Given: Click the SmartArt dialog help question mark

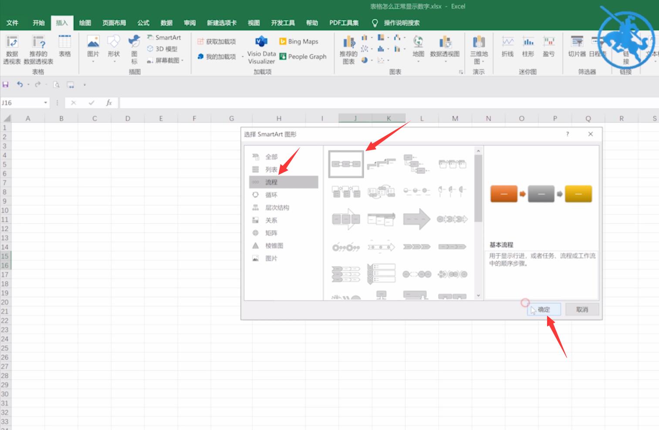Looking at the screenshot, I should (x=567, y=134).
